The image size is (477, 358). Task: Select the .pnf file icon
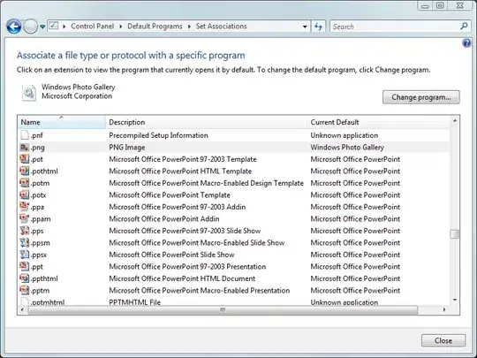[25, 135]
